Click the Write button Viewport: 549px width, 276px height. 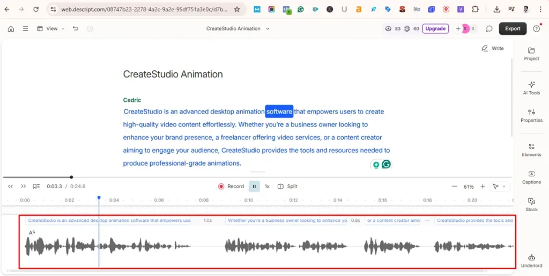(493, 48)
